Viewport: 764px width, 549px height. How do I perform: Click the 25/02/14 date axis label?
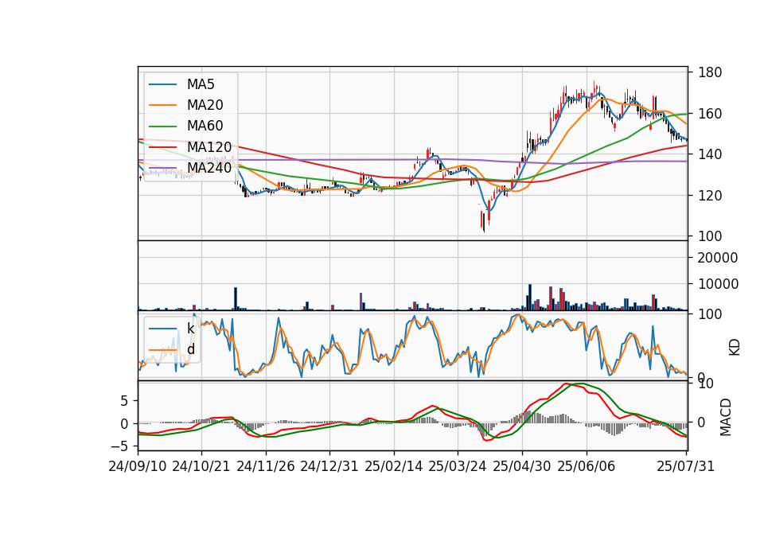coord(394,466)
